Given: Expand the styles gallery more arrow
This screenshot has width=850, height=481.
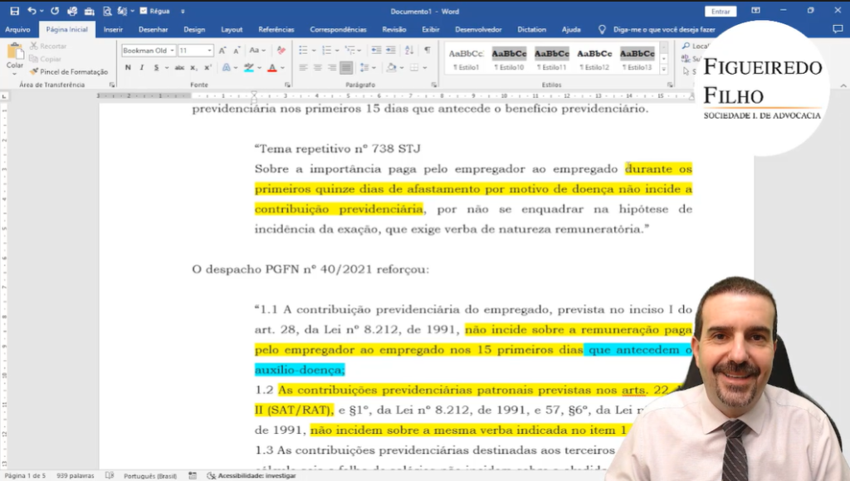Looking at the screenshot, I should click(x=664, y=69).
